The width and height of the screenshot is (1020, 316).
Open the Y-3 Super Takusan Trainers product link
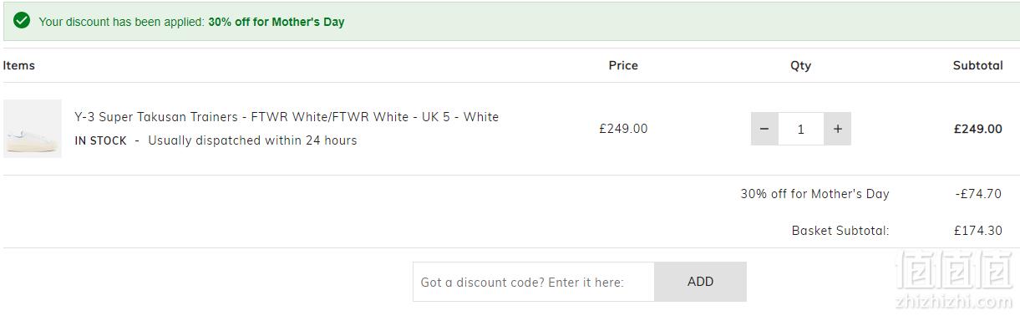[x=287, y=117]
